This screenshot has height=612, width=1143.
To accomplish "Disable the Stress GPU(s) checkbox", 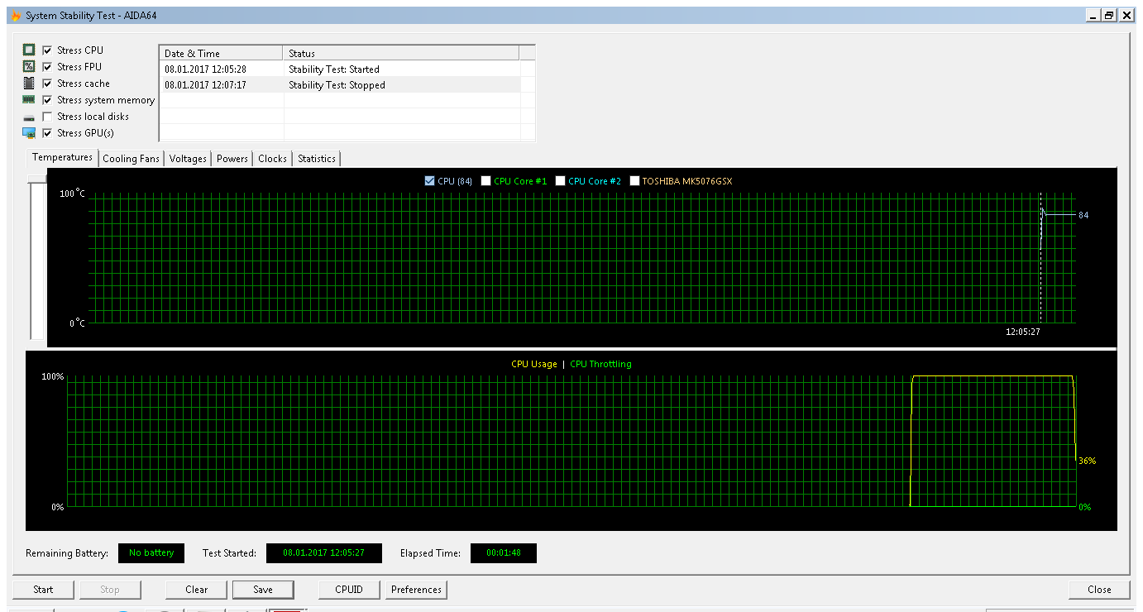I will [48, 133].
